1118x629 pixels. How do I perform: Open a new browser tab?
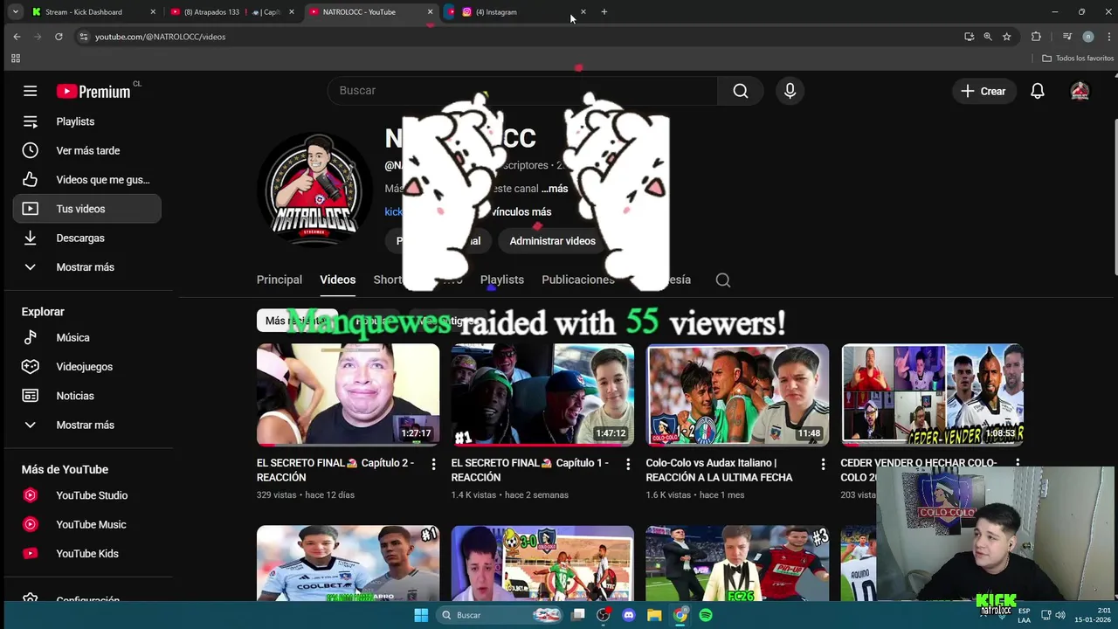pos(604,12)
